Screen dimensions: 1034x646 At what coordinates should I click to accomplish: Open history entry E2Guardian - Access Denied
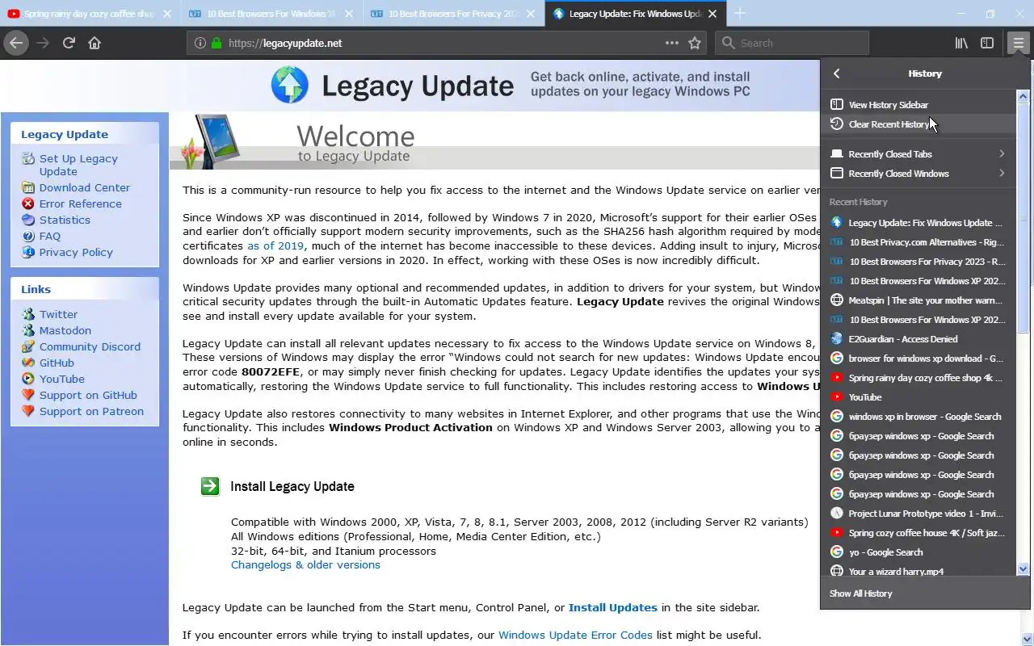coord(918,339)
